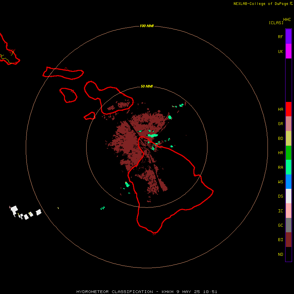This screenshot has height=294, width=294.
Task: Click the HR green legend swatch
Action: pyautogui.click(x=288, y=153)
